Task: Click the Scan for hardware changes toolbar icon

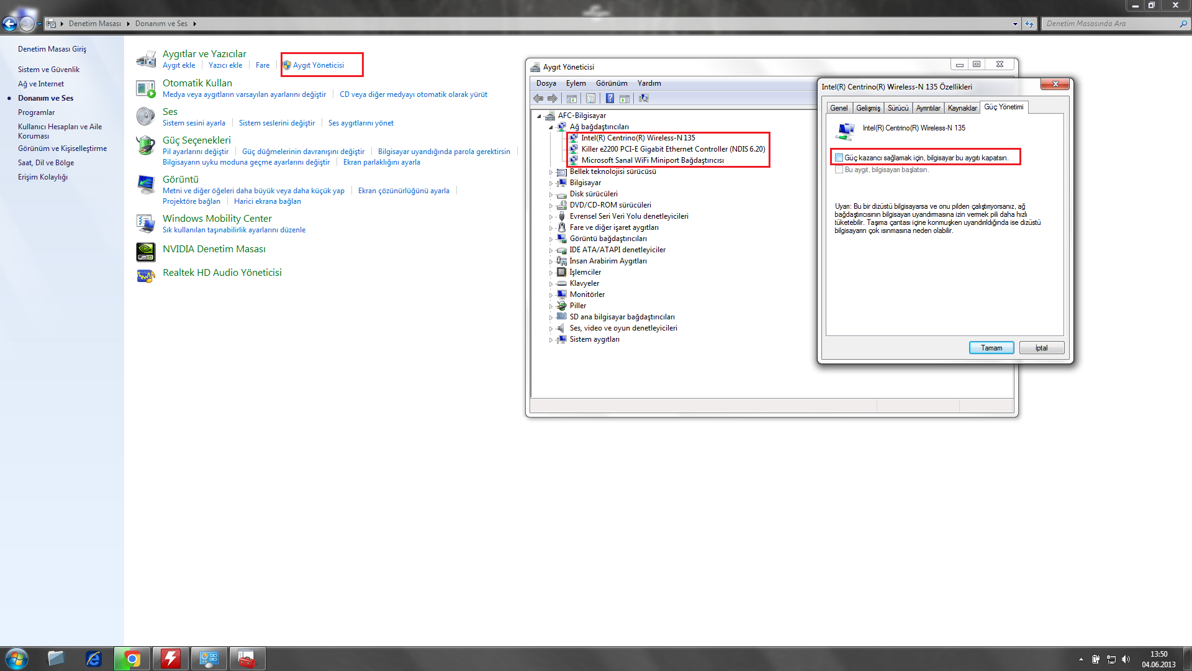Action: point(644,98)
